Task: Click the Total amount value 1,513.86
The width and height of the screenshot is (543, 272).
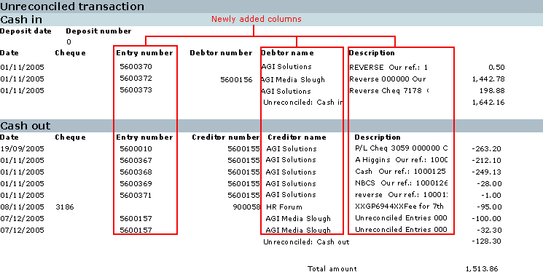Action: coord(482,269)
